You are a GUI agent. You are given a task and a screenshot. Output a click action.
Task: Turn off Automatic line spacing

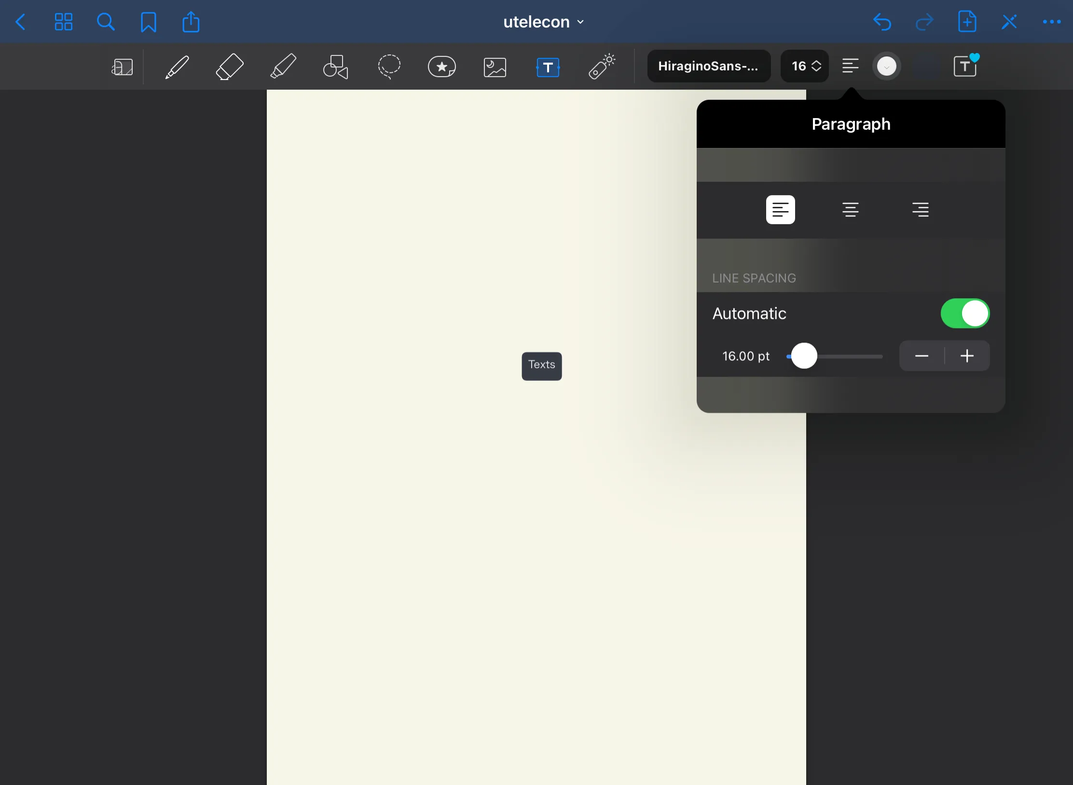(965, 313)
